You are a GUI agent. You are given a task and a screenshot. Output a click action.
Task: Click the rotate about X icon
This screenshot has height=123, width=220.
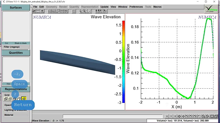pyautogui.click(x=187, y=116)
